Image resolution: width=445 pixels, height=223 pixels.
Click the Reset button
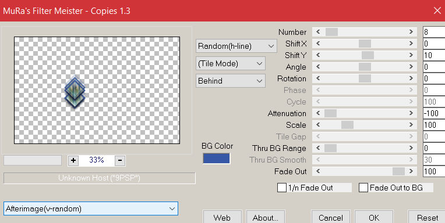click(427, 217)
